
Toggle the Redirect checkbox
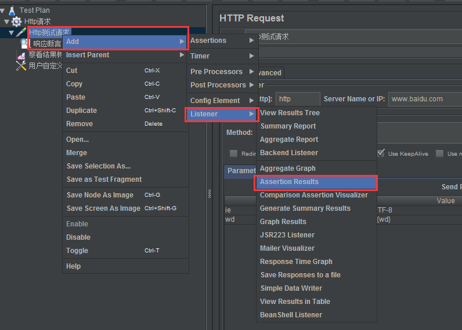pos(233,153)
